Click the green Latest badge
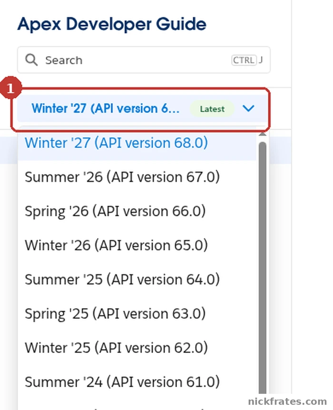333x410 pixels. (212, 109)
